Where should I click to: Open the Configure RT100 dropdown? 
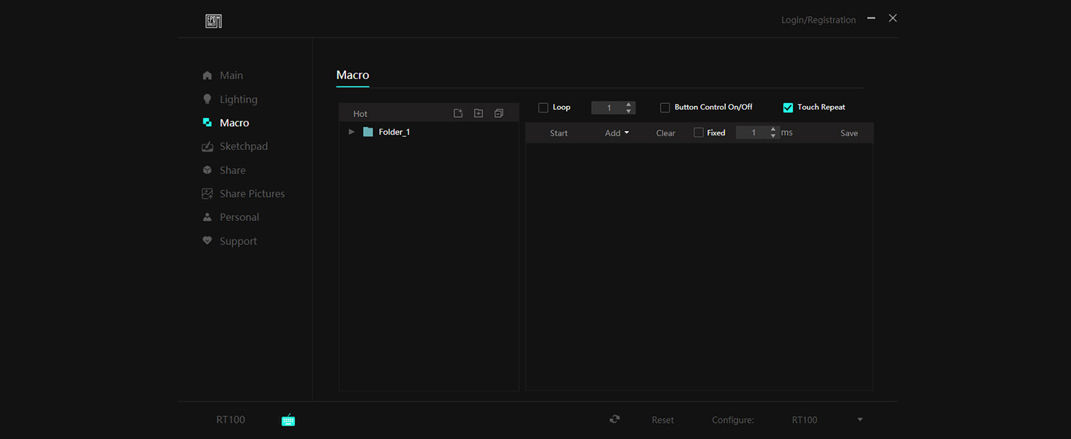(860, 420)
